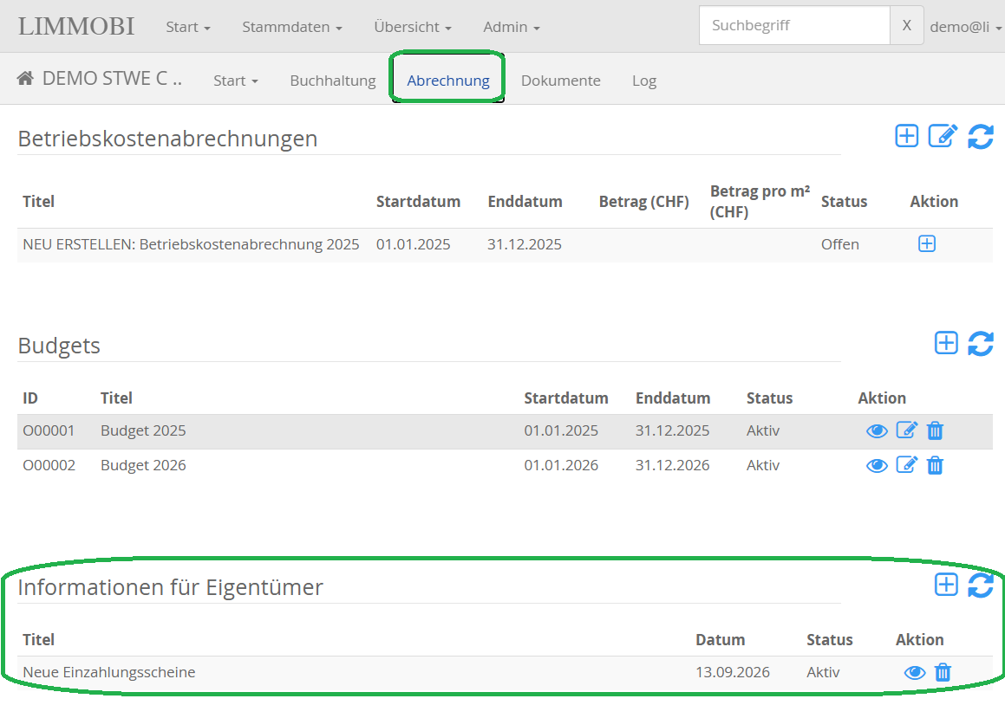1005x718 pixels.
Task: Click date 13.09.2026 in Eigentümer table
Action: [x=733, y=673]
